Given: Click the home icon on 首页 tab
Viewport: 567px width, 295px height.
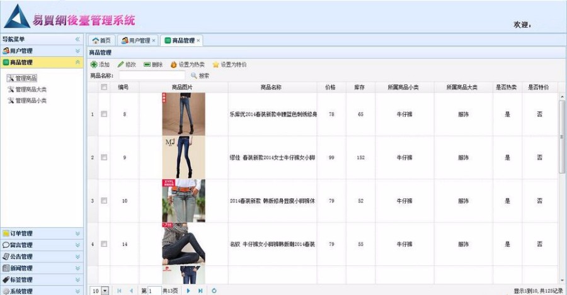Looking at the screenshot, I should click(x=96, y=40).
